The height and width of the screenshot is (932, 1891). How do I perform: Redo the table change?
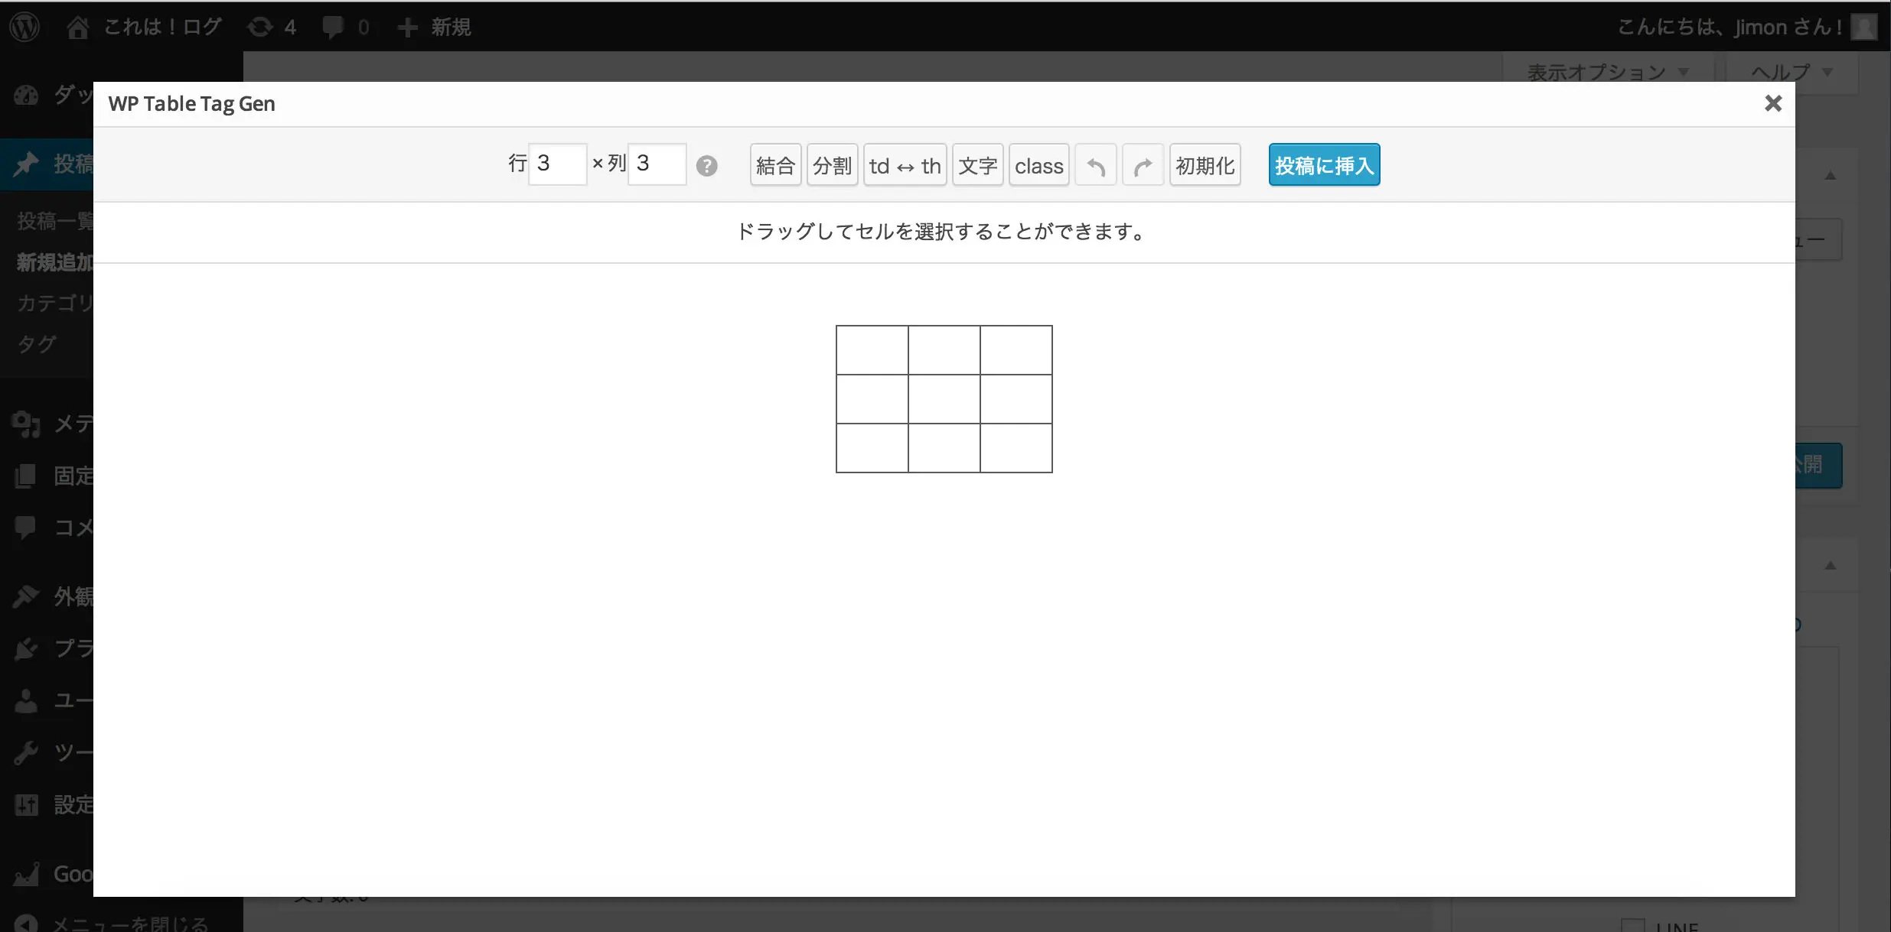point(1142,164)
